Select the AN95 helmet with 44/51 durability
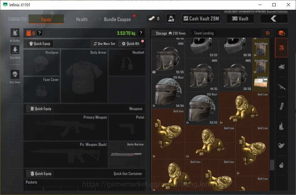 pos(202,75)
